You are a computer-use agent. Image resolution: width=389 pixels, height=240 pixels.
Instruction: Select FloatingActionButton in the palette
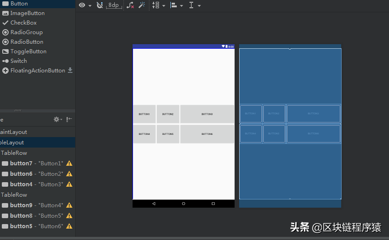[37, 71]
